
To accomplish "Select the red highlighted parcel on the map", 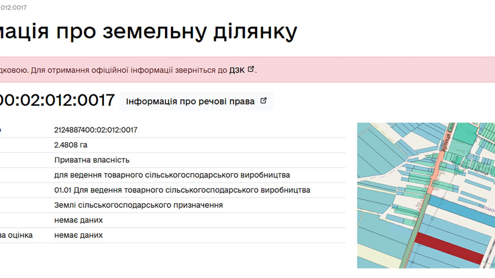I will pos(450,248).
